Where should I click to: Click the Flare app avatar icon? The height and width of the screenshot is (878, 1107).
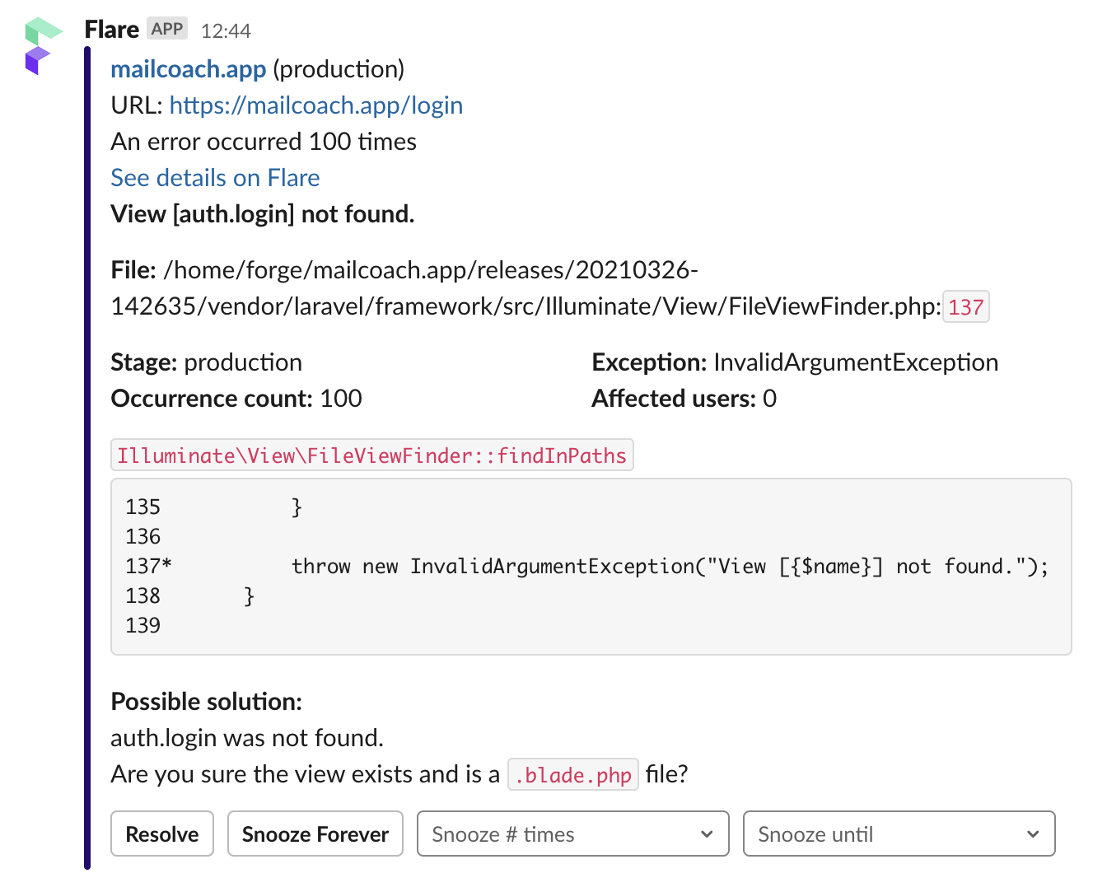click(44, 46)
